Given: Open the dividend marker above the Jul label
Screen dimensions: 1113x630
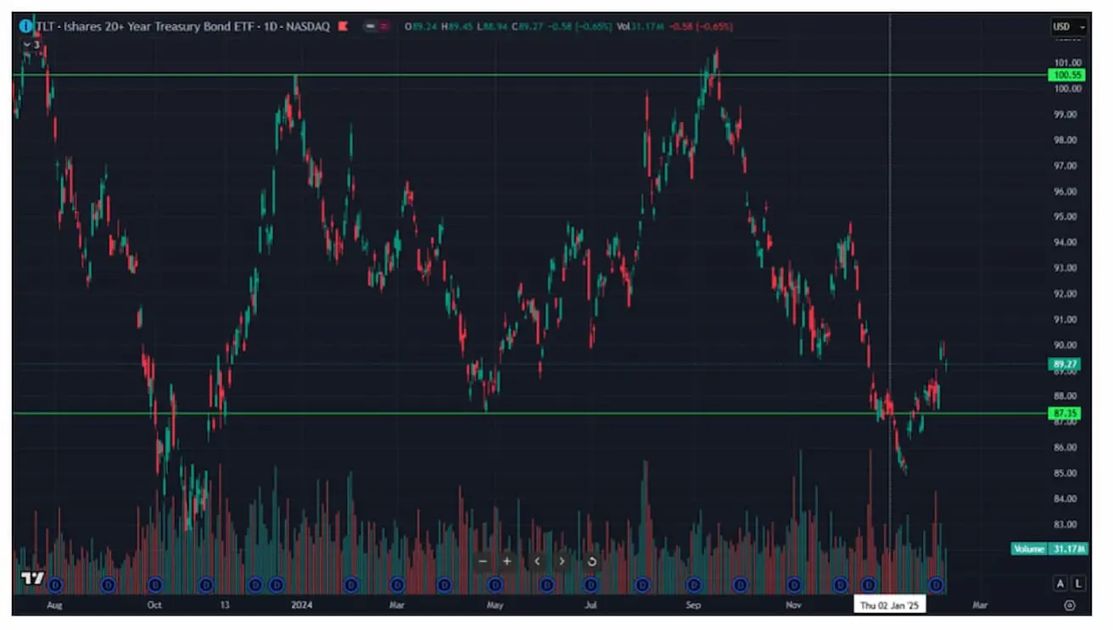Looking at the screenshot, I should [x=591, y=584].
